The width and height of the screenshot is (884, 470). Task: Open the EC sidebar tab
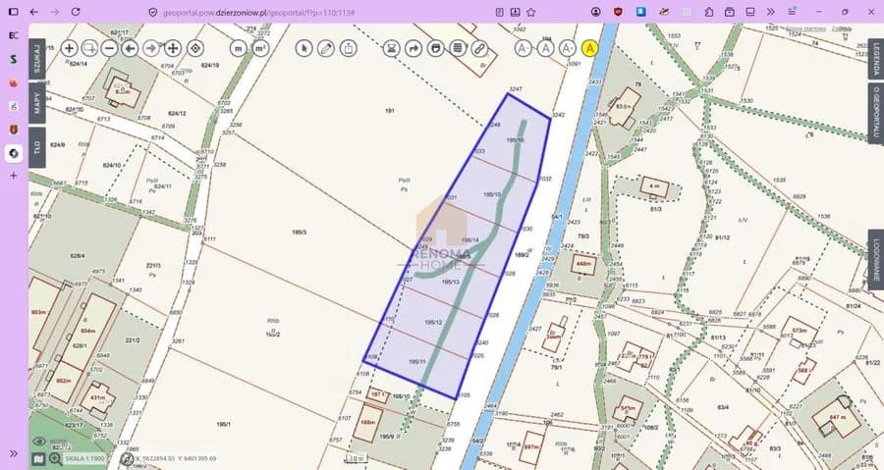pyautogui.click(x=14, y=35)
